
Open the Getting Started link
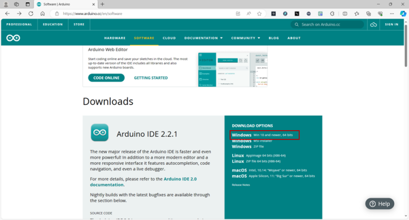coord(151,78)
